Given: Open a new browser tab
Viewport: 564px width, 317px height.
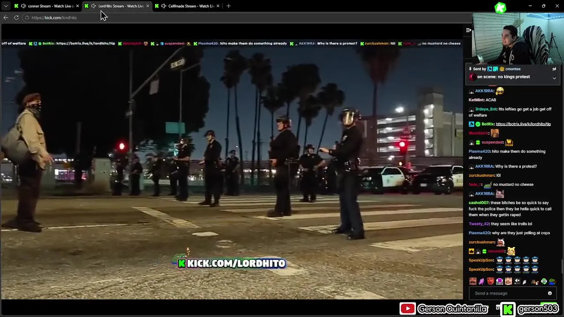Looking at the screenshot, I should (x=228, y=6).
